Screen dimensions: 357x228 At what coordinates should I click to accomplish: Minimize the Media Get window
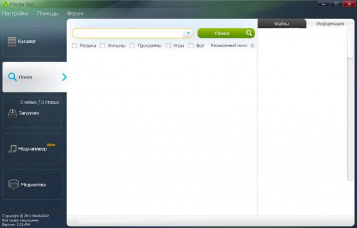pyautogui.click(x=324, y=4)
